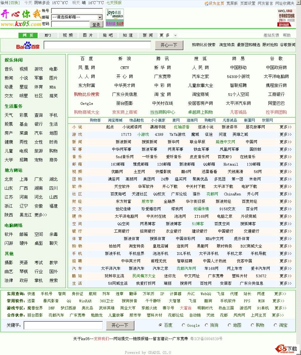Switch to the MP3 search tab
The width and height of the screenshot is (301, 355).
(48, 35)
